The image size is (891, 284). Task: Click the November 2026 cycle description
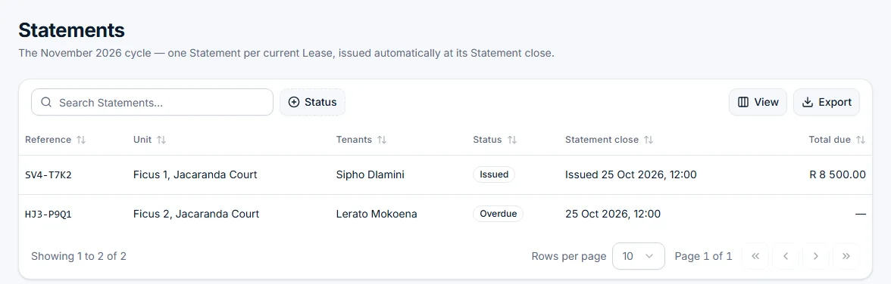click(x=286, y=54)
